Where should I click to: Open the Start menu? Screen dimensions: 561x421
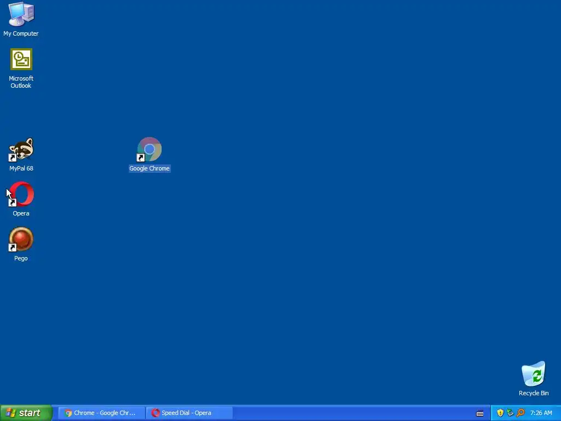pyautogui.click(x=26, y=413)
